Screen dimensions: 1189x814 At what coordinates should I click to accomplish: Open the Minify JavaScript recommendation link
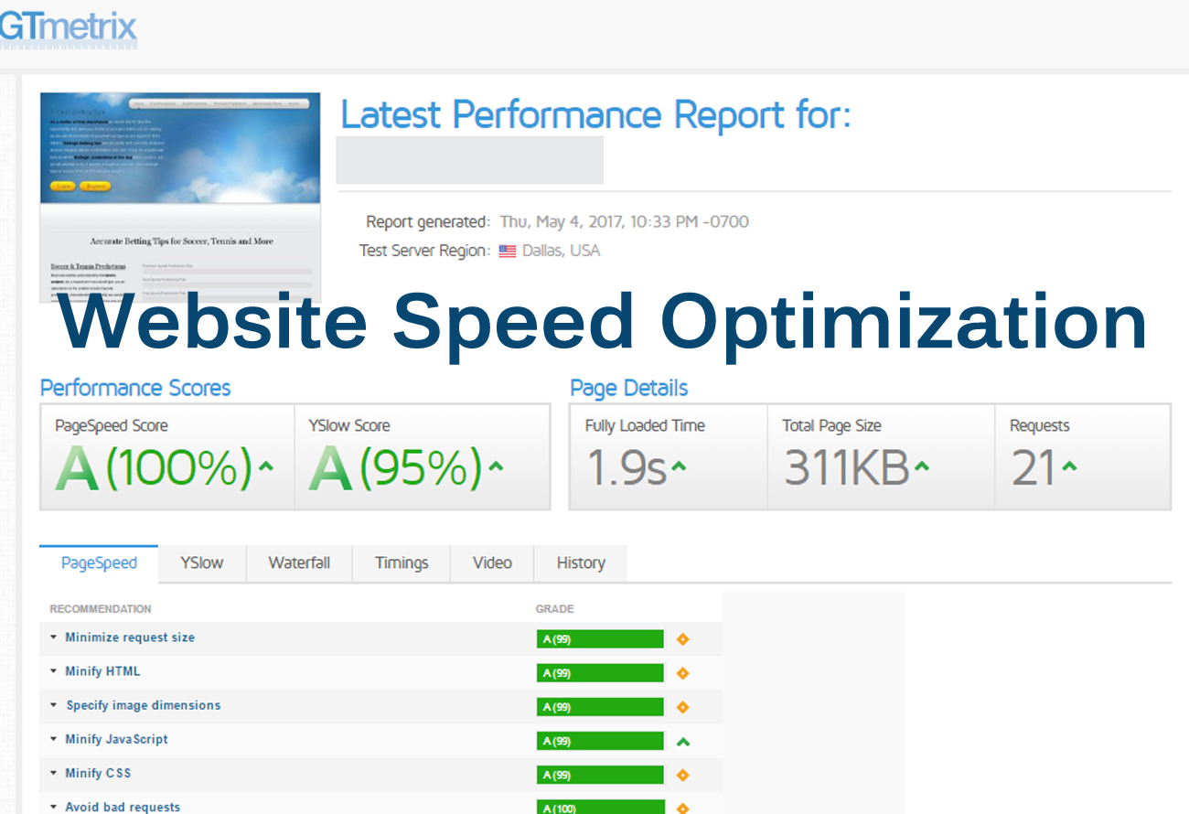tap(116, 739)
